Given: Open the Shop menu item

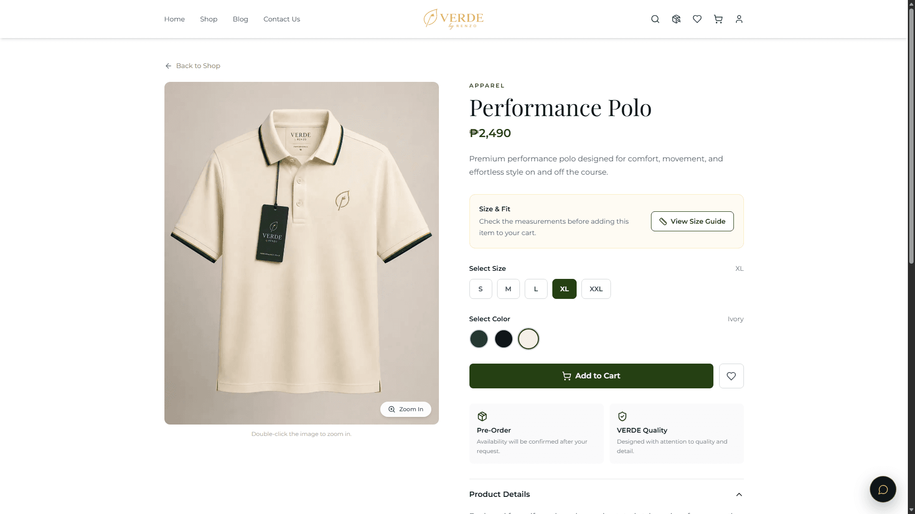Looking at the screenshot, I should (209, 19).
